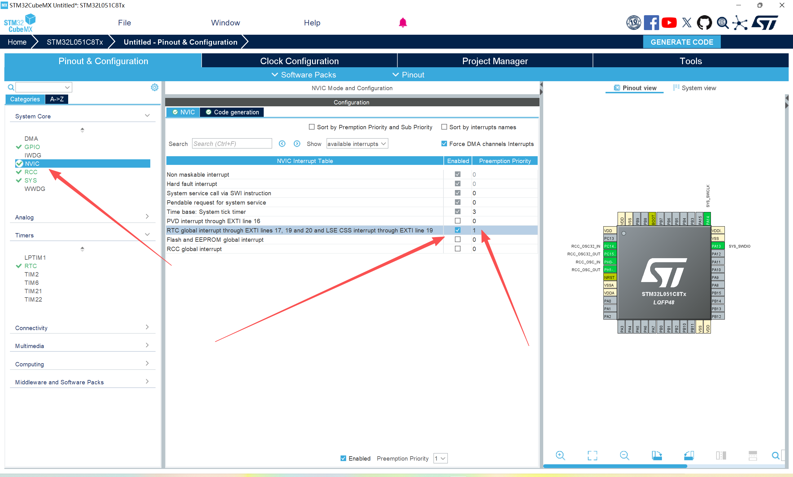Viewport: 793px width, 477px height.
Task: Click the ST logo icon
Action: pyautogui.click(x=765, y=23)
